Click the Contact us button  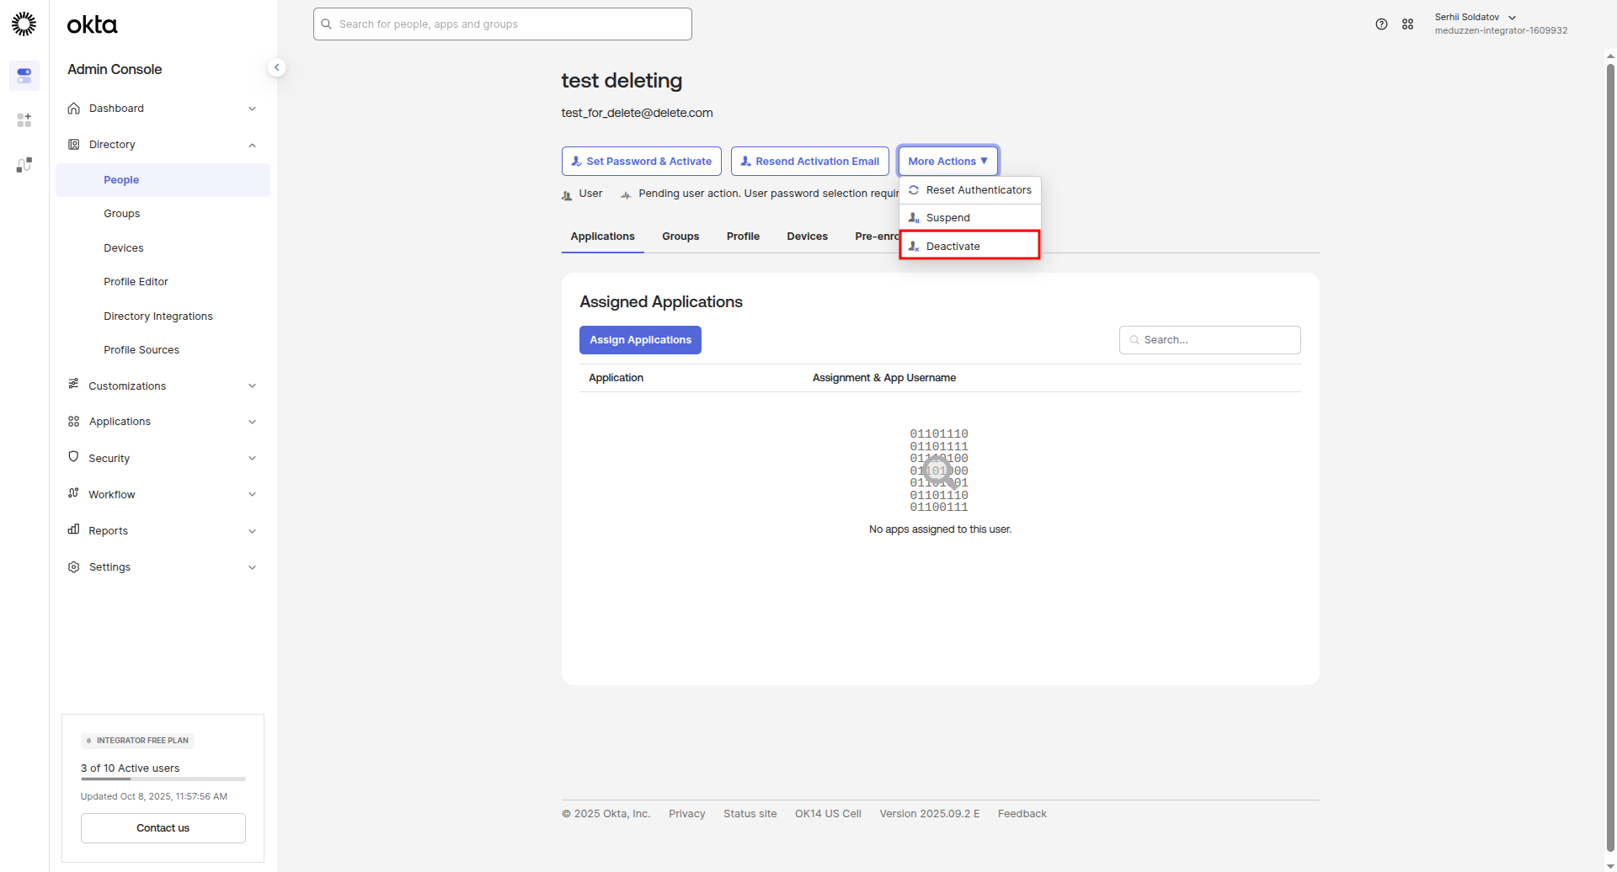pyautogui.click(x=163, y=828)
